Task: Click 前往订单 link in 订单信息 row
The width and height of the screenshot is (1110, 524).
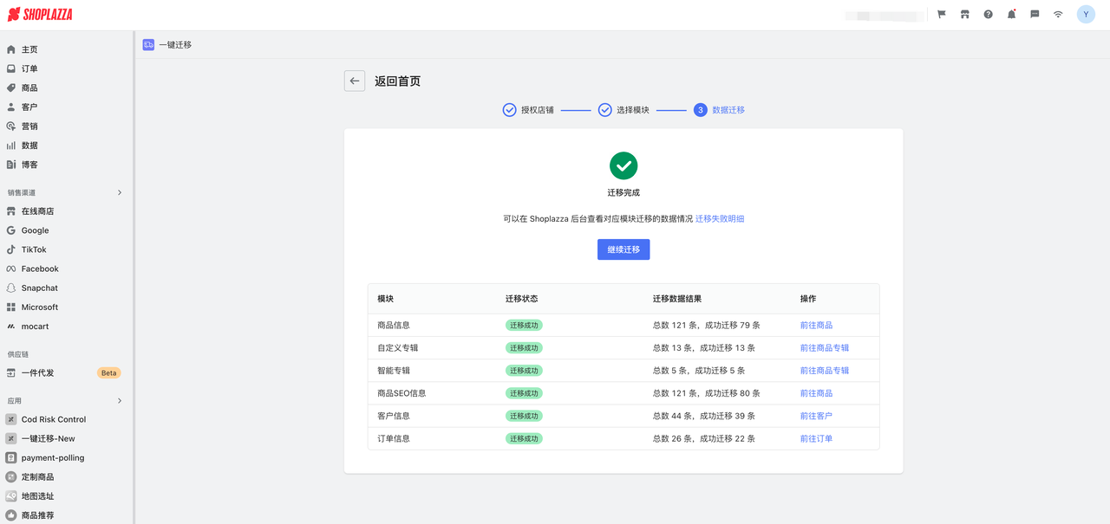Action: (x=815, y=438)
